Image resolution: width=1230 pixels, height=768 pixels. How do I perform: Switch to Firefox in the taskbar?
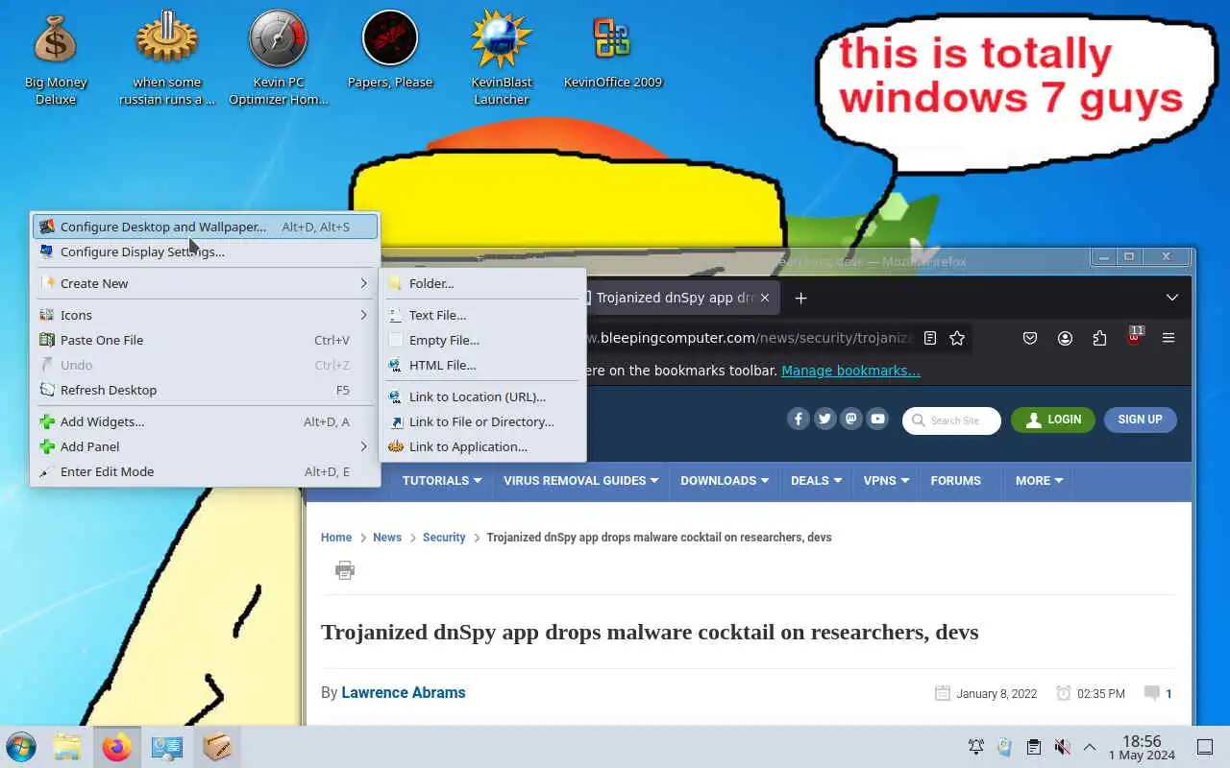tap(117, 747)
